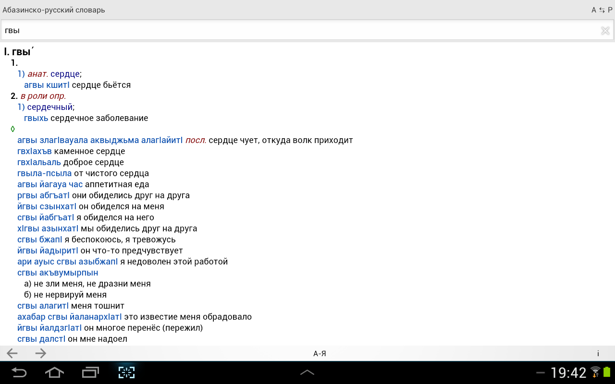The width and height of the screenshot is (615, 384).
Task: Open phrase 'агвы кшитI'
Action: pos(47,85)
